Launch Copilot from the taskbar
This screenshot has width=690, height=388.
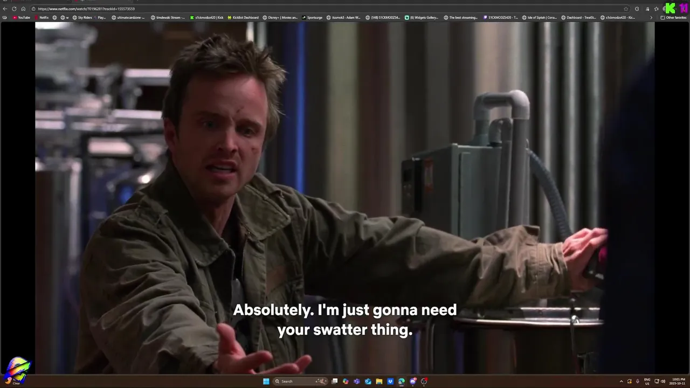click(x=346, y=381)
